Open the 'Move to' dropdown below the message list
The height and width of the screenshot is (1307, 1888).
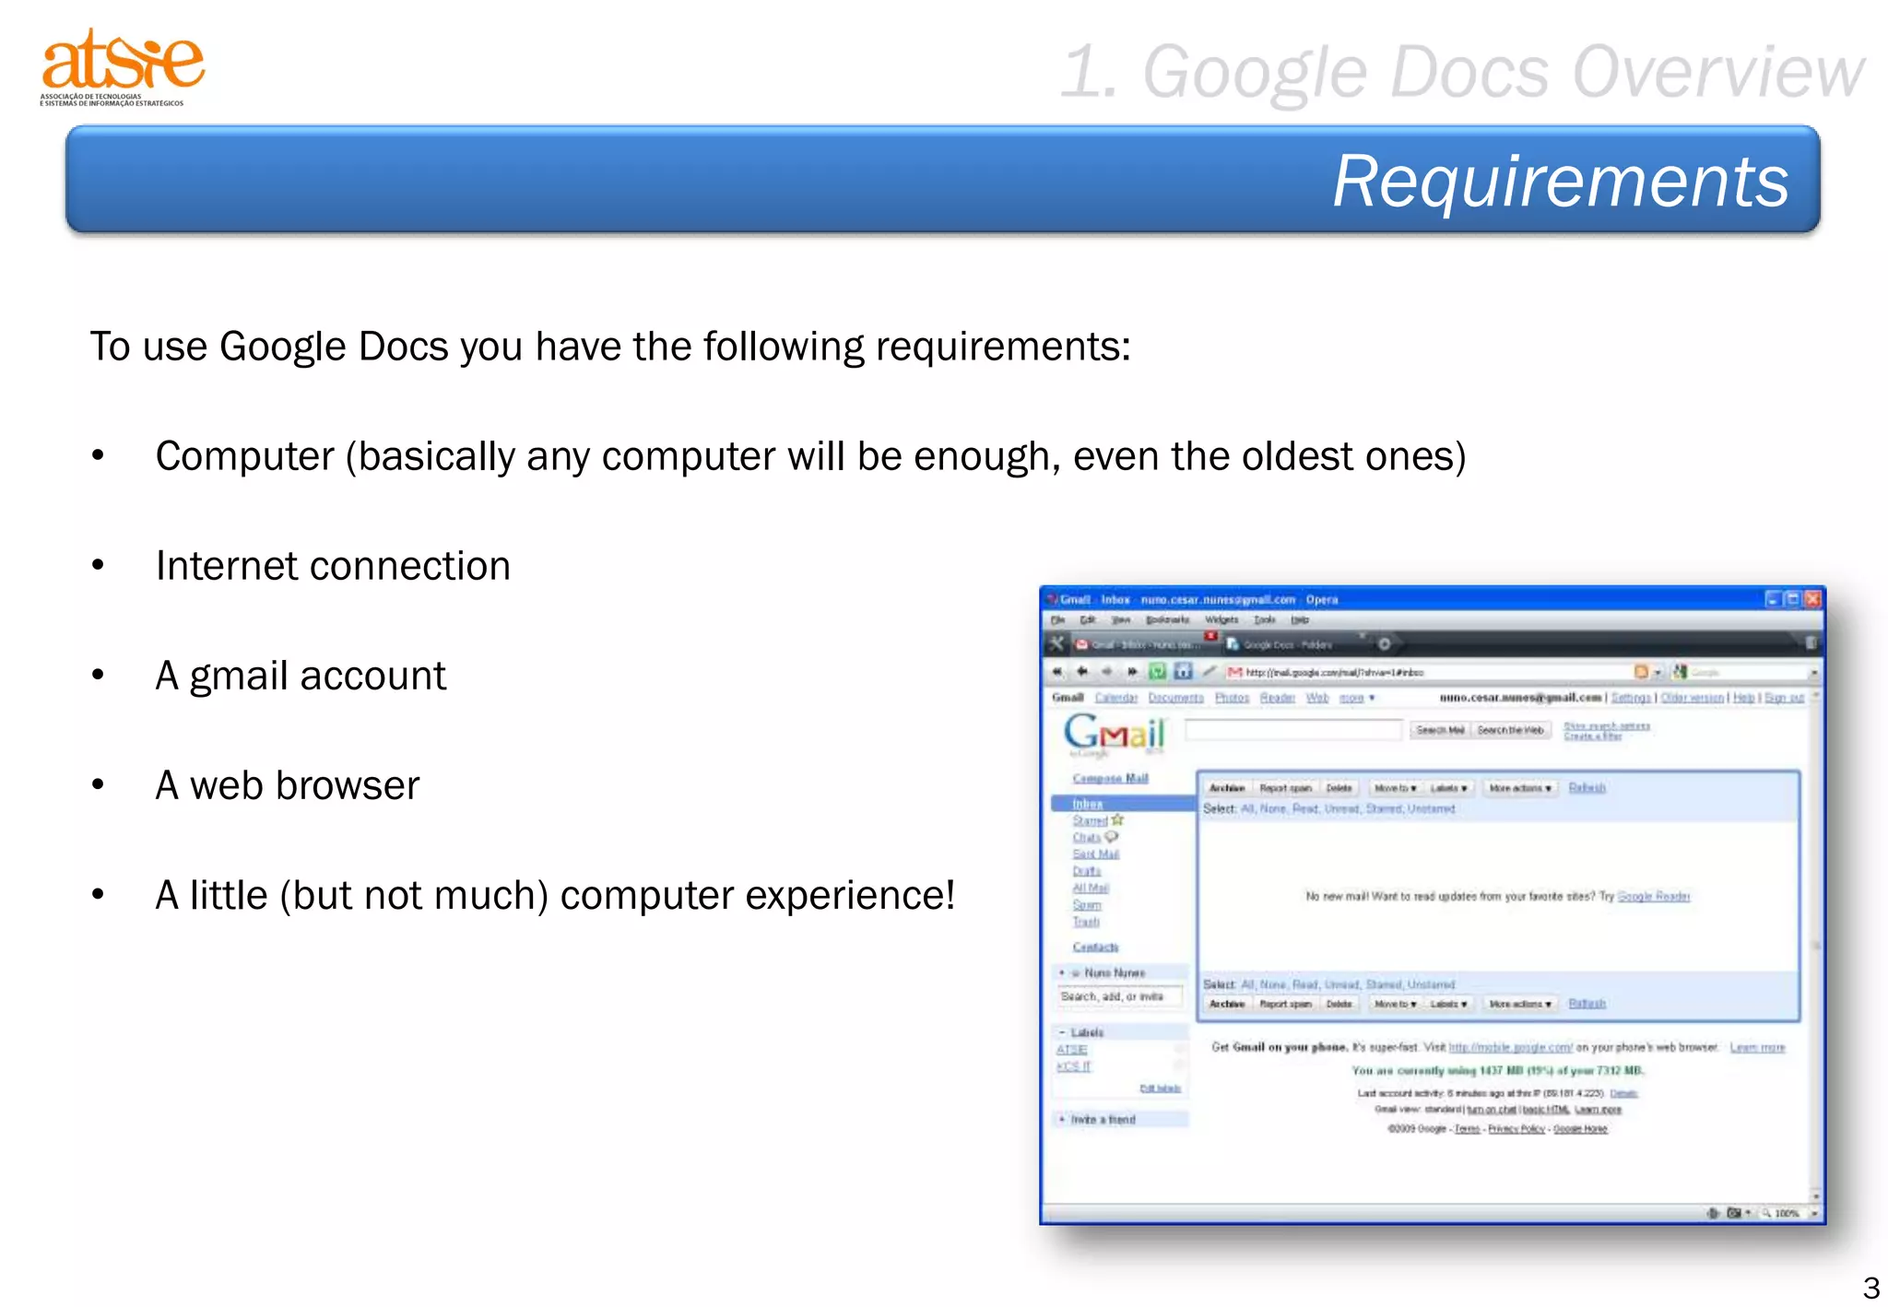(x=1396, y=1004)
